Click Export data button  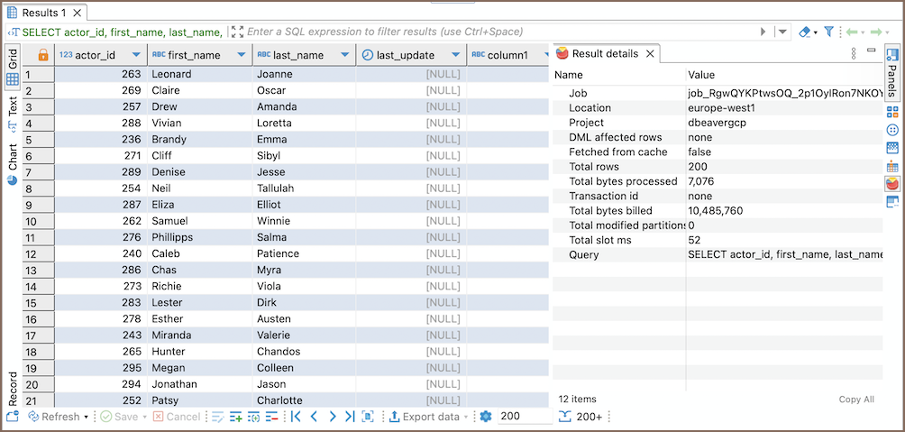(x=423, y=417)
